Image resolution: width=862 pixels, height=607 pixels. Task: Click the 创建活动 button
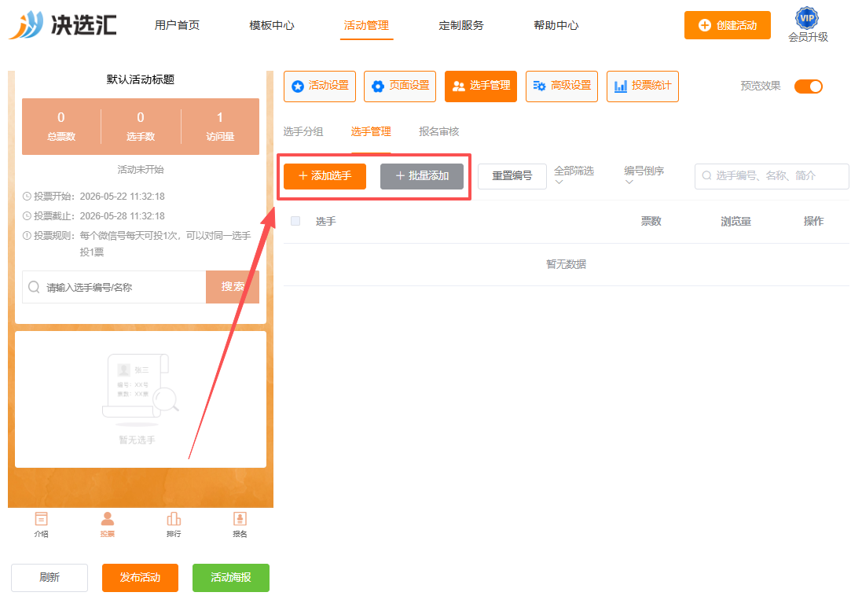[728, 25]
